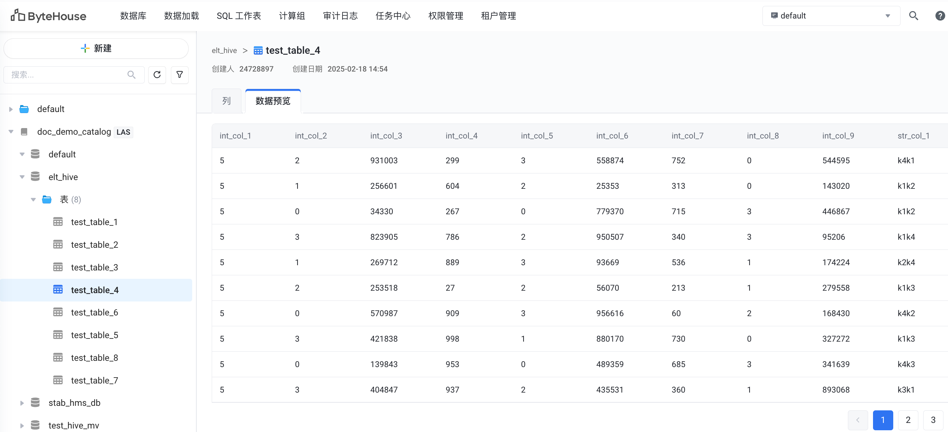Expand the top-level default folder
Image resolution: width=948 pixels, height=432 pixels.
coord(11,109)
